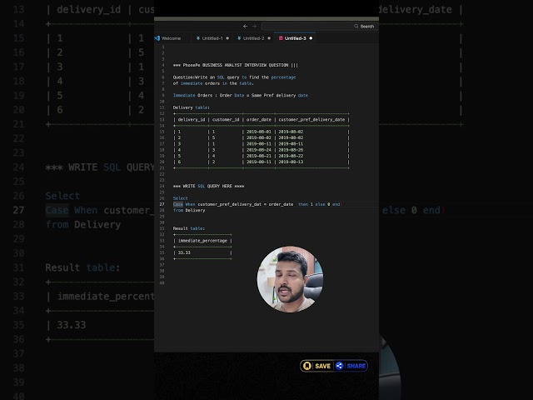Click the 'order_date' column header
533x400 pixels.
259,119
